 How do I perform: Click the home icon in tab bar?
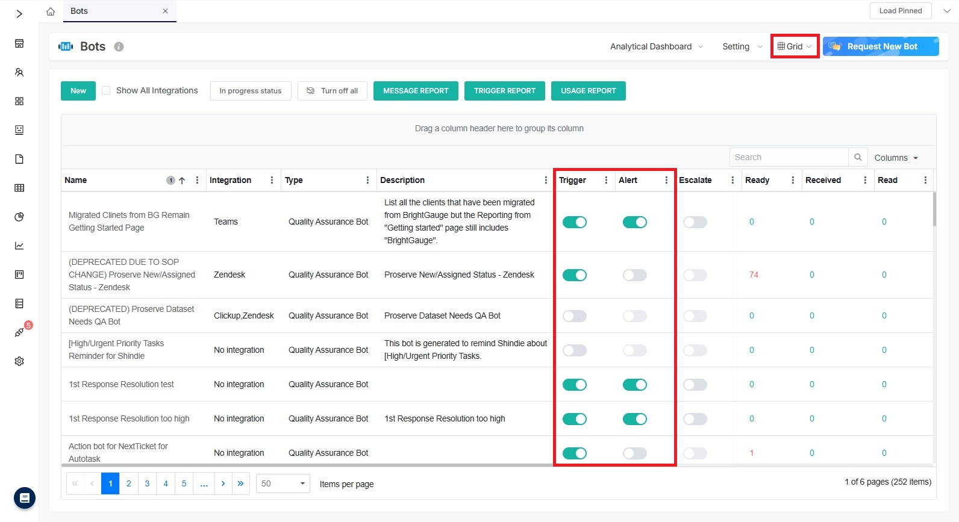[51, 11]
